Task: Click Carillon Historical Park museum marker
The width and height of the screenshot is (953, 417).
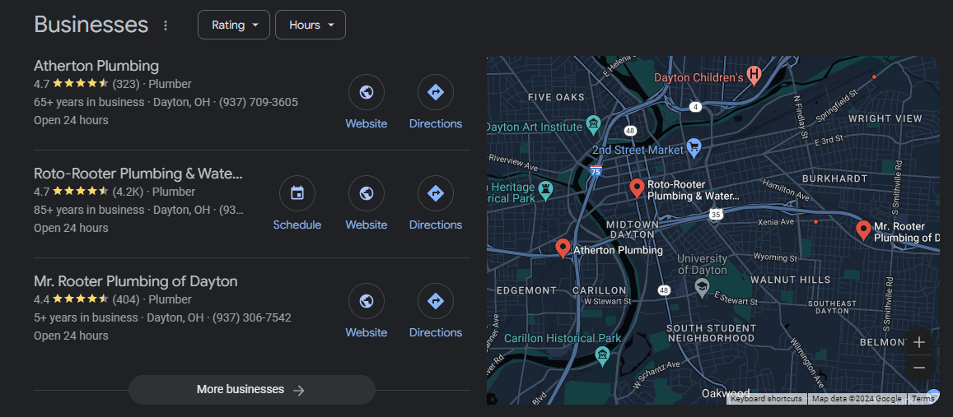Action: [602, 355]
